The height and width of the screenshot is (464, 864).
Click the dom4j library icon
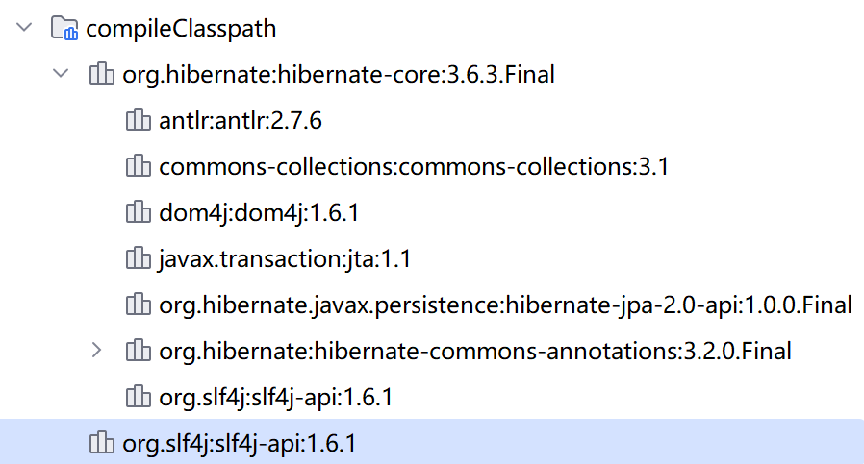139,213
